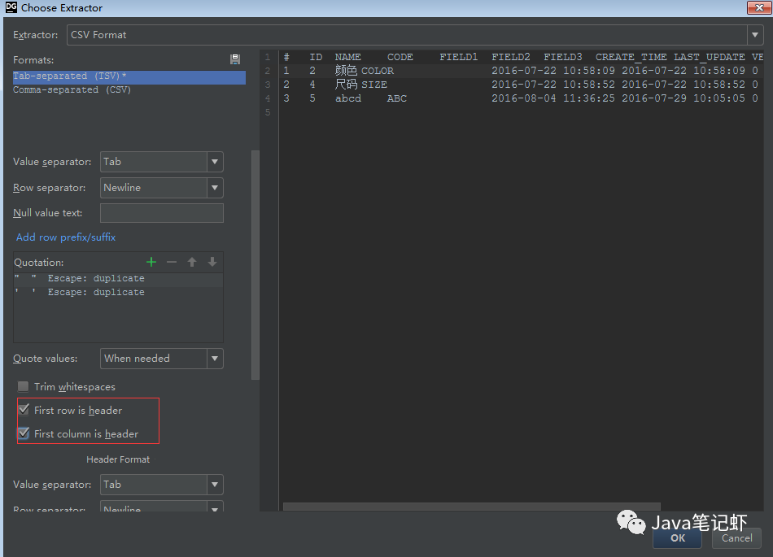Select the double-quote Escape: duplicate row
This screenshot has width=773, height=557.
point(118,279)
